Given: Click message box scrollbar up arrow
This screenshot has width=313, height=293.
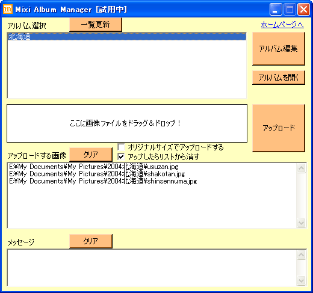Looking at the screenshot, I should tap(301, 254).
